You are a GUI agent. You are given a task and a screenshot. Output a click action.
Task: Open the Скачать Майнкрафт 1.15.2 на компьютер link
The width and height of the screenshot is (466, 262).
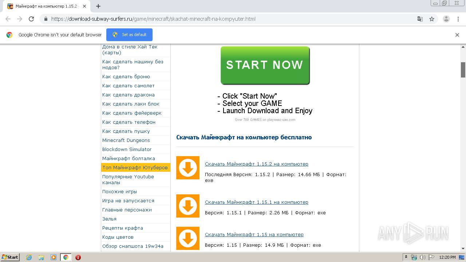256,164
